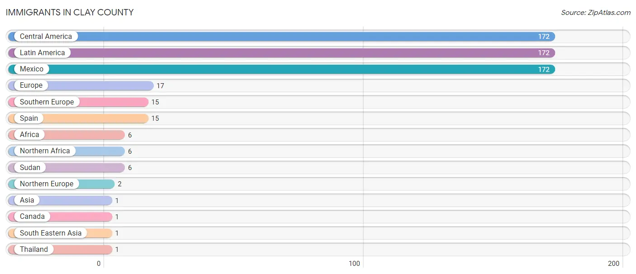This screenshot has height=274, width=636.
Task: Click the Sudan bar label
Action: coord(30,168)
